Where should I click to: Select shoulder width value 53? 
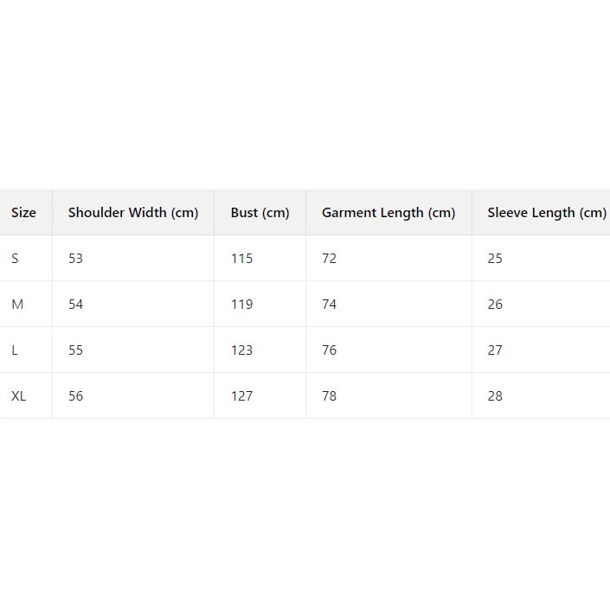(76, 259)
